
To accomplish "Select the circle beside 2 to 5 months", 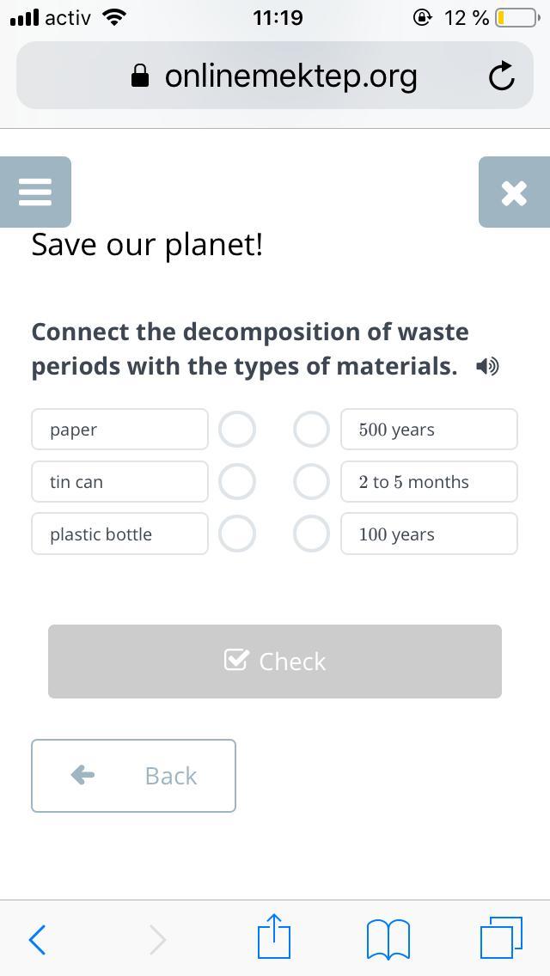I will [x=311, y=482].
